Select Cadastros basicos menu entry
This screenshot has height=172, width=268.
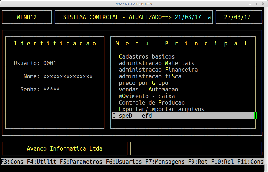tap(147, 57)
